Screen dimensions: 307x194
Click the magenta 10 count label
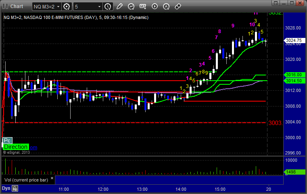pyautogui.click(x=252, y=25)
